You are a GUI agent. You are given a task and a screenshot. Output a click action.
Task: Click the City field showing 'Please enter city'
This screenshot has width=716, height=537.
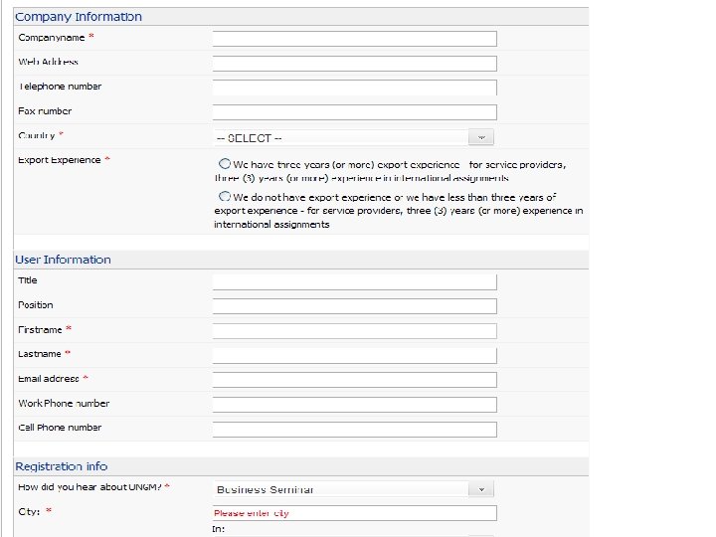coord(354,513)
